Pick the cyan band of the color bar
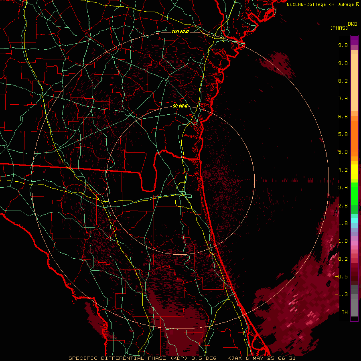Image resolution: width=361 pixels, height=361 pixels. (x=354, y=220)
